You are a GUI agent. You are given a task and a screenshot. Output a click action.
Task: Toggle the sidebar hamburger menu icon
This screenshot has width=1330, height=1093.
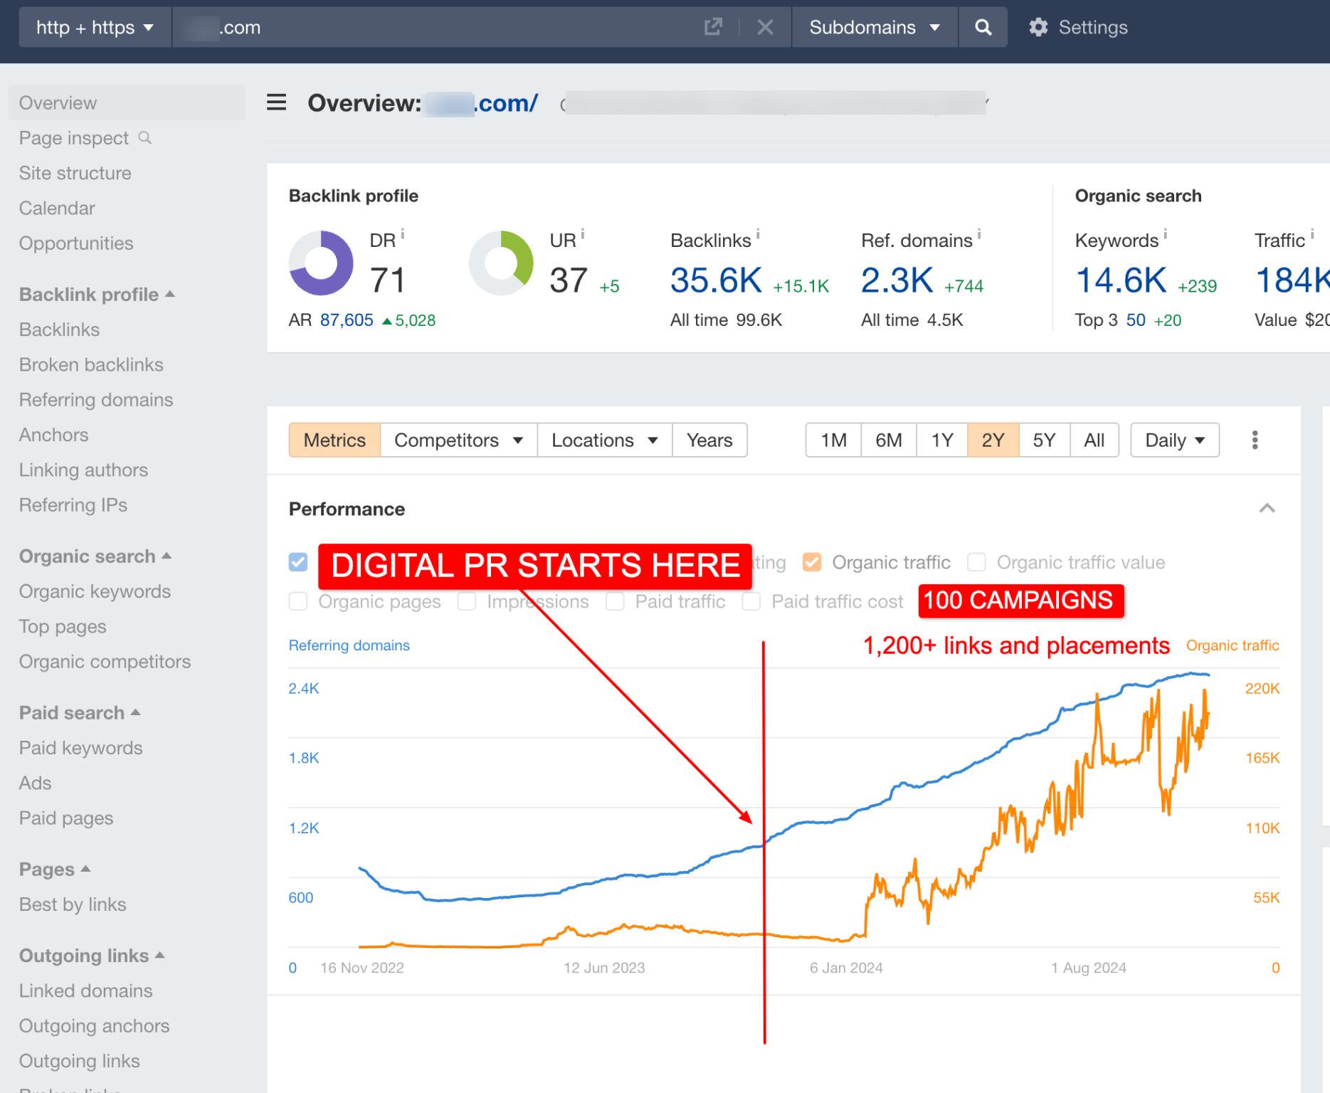tap(276, 102)
